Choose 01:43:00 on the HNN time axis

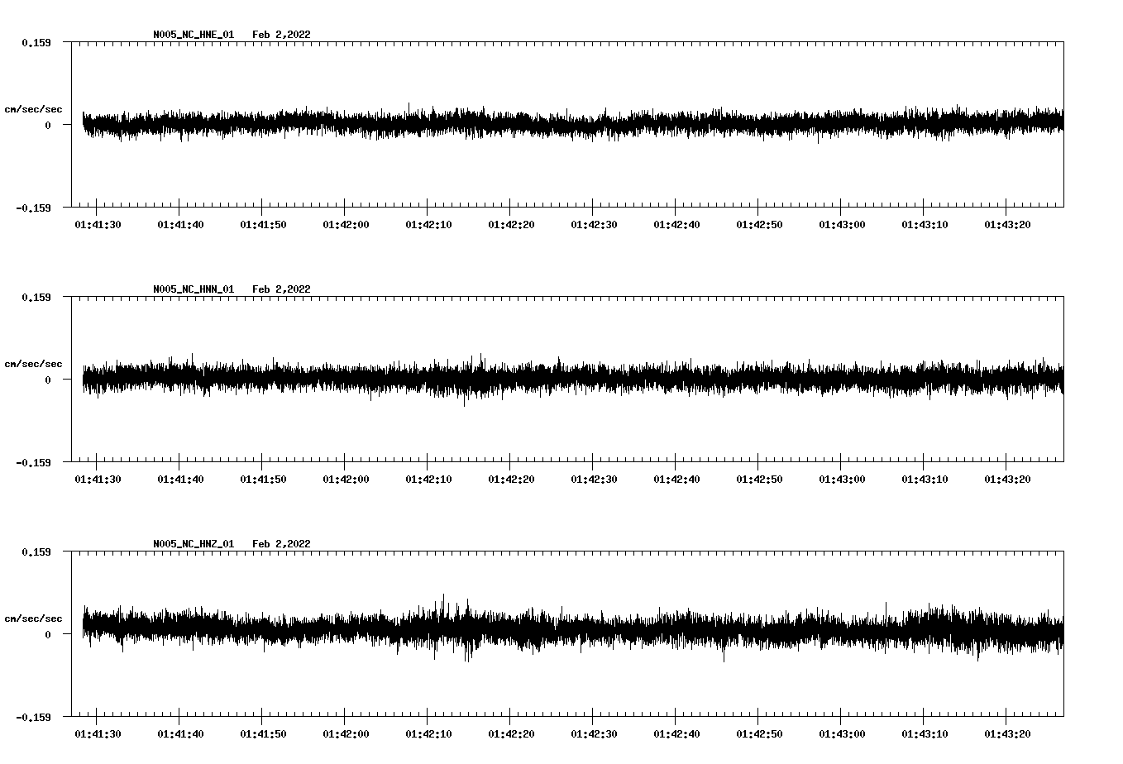coord(842,480)
